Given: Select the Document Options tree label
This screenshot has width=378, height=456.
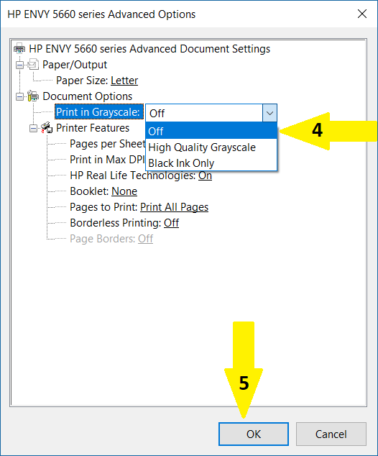Looking at the screenshot, I should [88, 96].
